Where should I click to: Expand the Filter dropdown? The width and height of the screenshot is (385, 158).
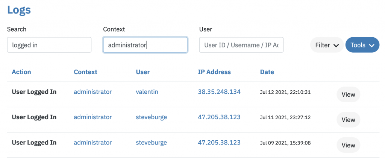(327, 45)
